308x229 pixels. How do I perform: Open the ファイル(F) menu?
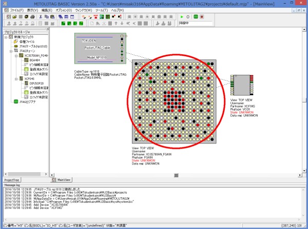(x=16, y=10)
